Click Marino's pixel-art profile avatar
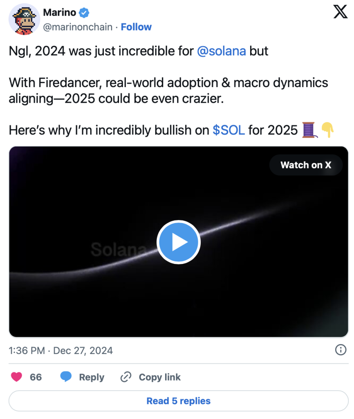 pos(25,20)
